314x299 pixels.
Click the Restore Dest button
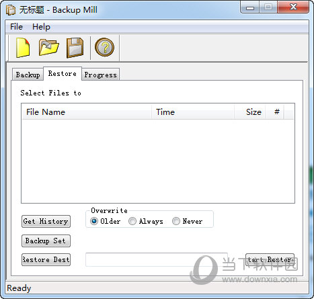pyautogui.click(x=46, y=259)
